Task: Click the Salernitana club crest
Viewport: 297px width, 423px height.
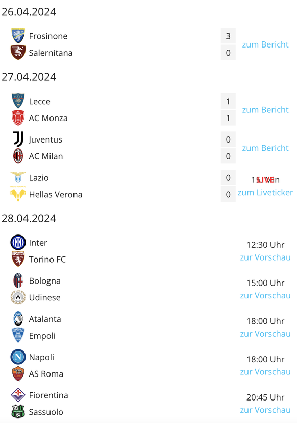Action: coord(18,53)
